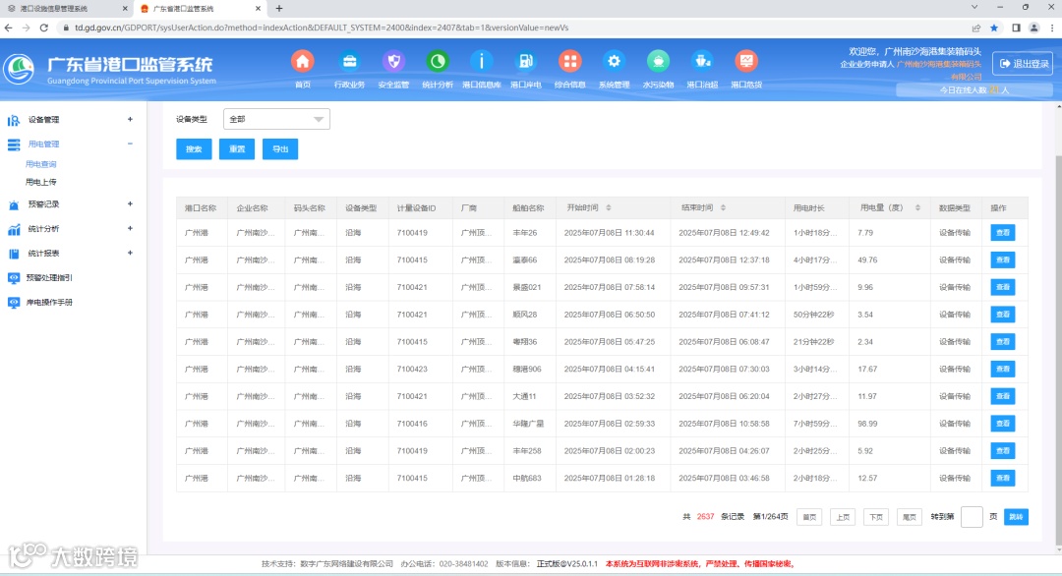Go back with browser back arrow
The height and width of the screenshot is (576, 1062).
8,28
